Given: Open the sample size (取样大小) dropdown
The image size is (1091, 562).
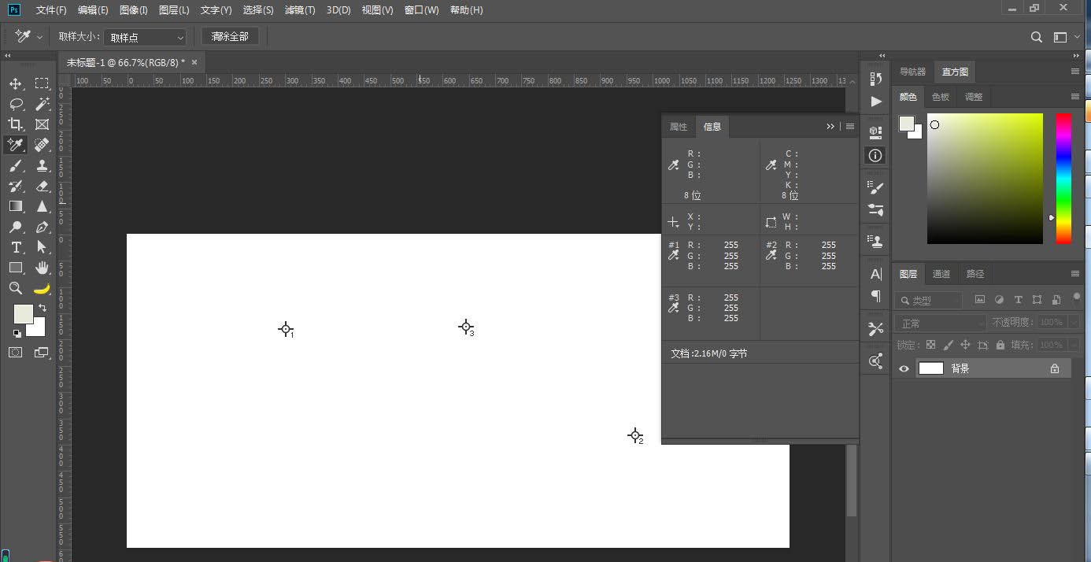Looking at the screenshot, I should (x=146, y=37).
